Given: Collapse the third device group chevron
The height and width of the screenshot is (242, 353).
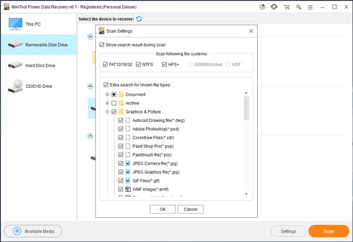Looking at the screenshot, I should pyautogui.click(x=90, y=136).
